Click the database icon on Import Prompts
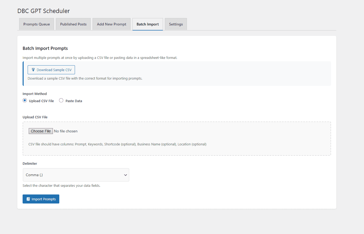The width and height of the screenshot is (364, 234). [x=28, y=199]
